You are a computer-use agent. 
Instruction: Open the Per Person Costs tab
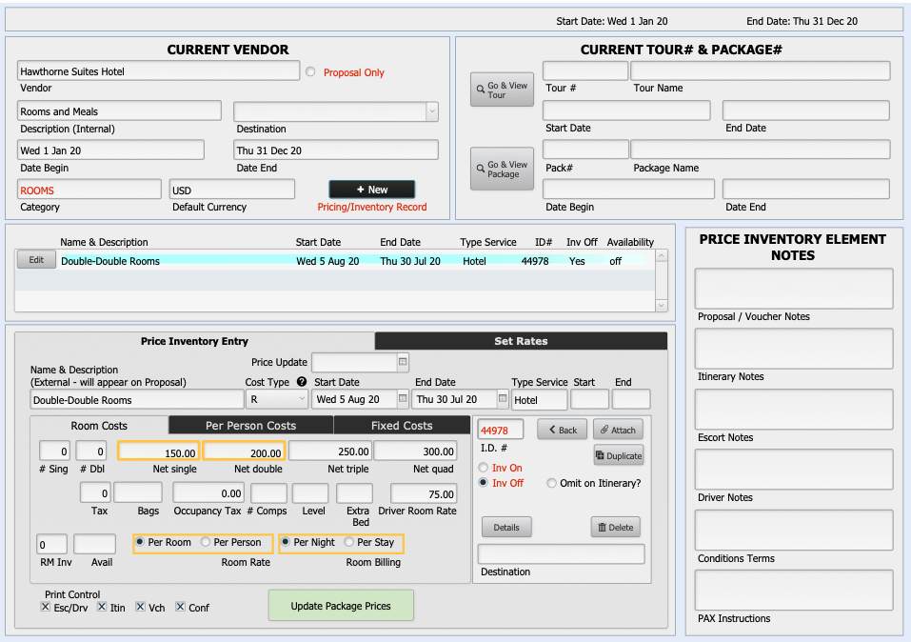[251, 425]
